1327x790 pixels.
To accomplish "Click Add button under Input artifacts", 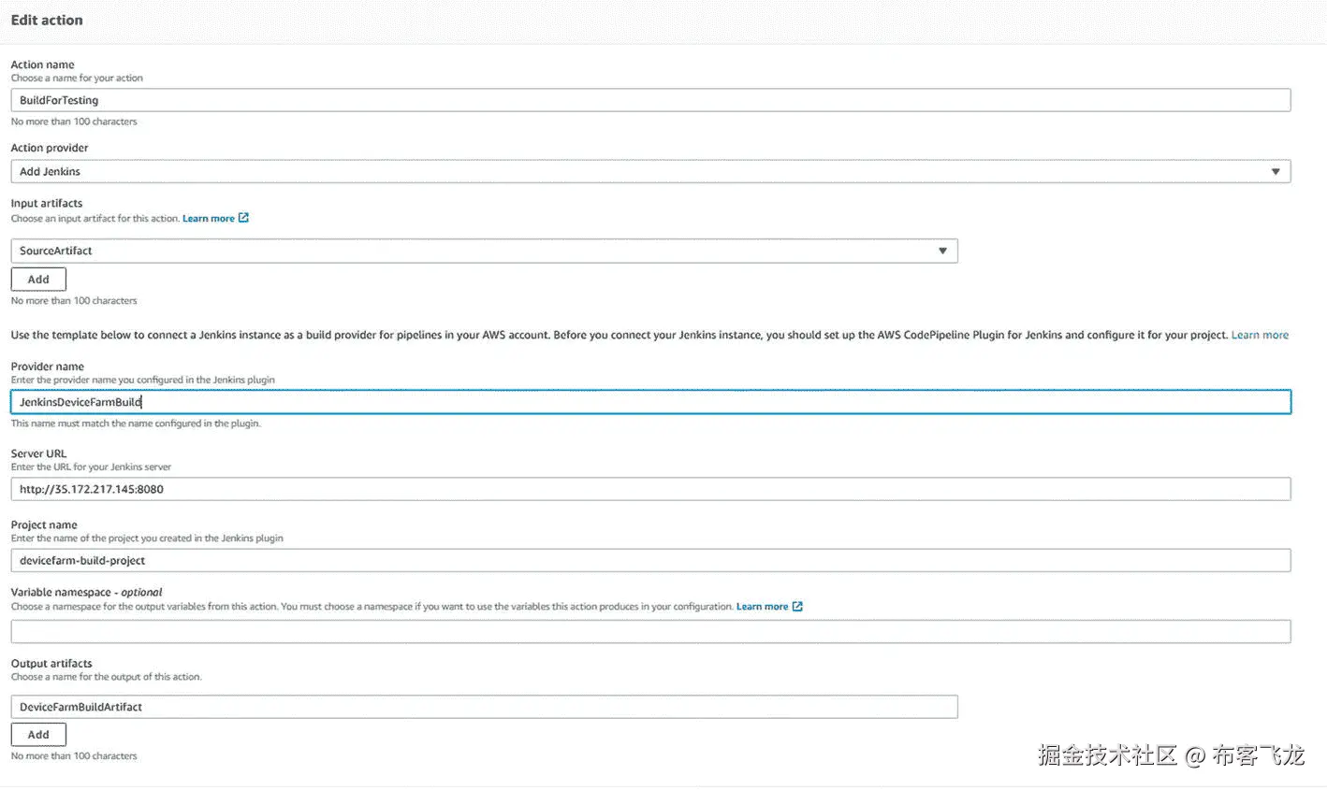I will (x=38, y=279).
